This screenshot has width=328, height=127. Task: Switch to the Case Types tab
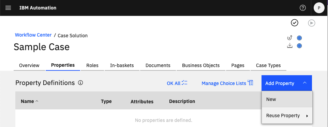(268, 65)
